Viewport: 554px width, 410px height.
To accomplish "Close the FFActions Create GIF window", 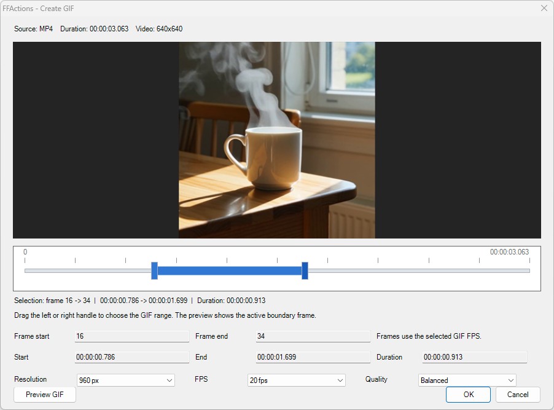I will pyautogui.click(x=544, y=8).
